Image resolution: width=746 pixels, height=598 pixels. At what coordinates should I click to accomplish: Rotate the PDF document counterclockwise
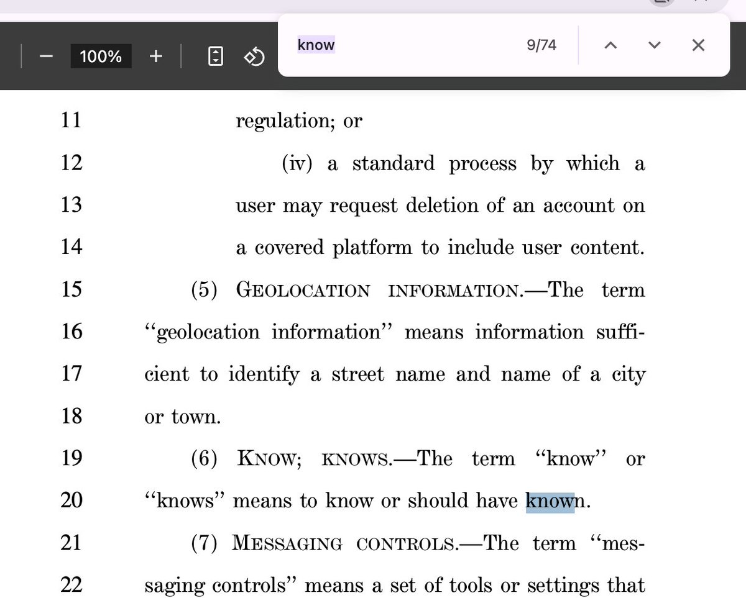click(x=254, y=57)
